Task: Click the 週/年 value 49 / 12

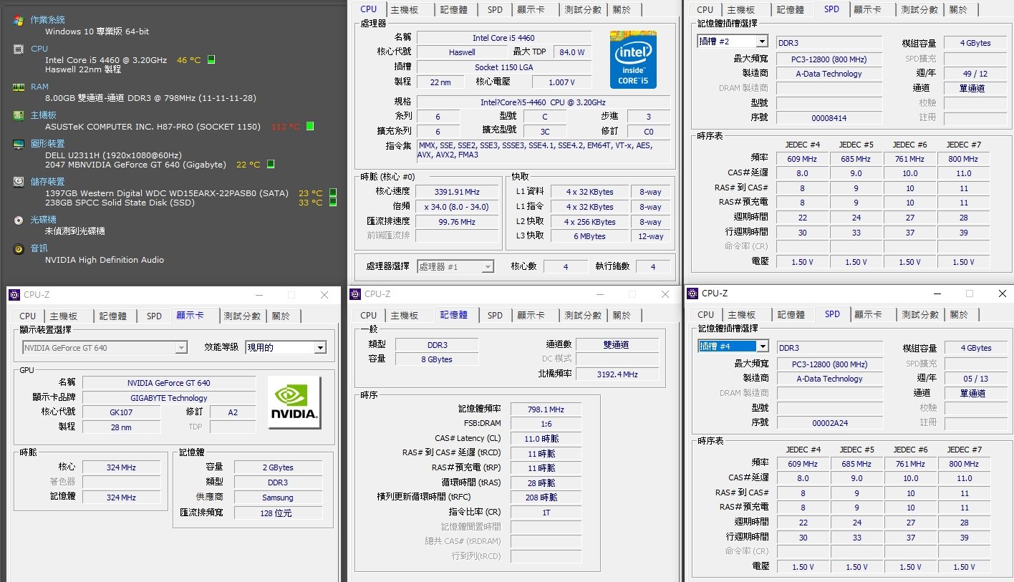Action: (x=975, y=74)
